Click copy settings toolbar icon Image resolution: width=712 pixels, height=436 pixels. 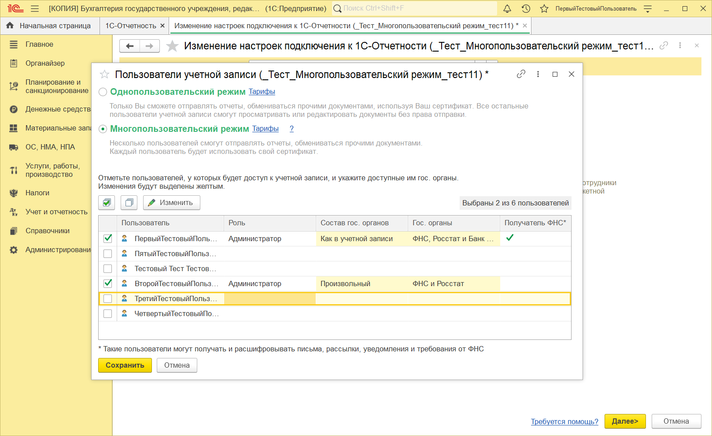[129, 203]
